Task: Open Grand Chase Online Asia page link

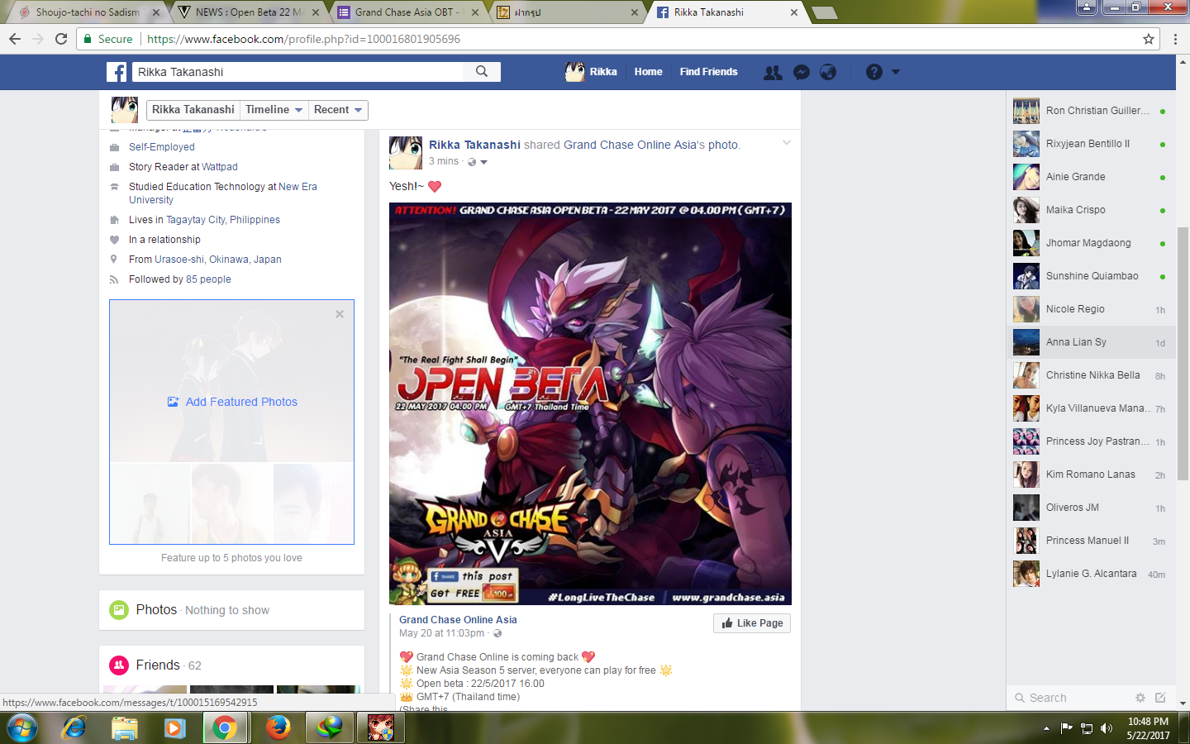Action: coord(458,620)
